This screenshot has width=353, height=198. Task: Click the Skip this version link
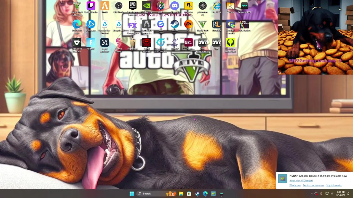tap(334, 185)
